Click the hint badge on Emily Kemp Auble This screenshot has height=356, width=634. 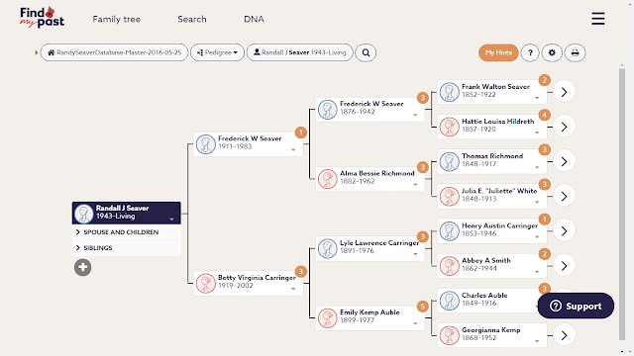coord(423,307)
